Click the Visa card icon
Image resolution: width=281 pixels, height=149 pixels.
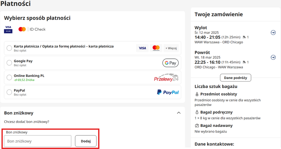(142, 48)
